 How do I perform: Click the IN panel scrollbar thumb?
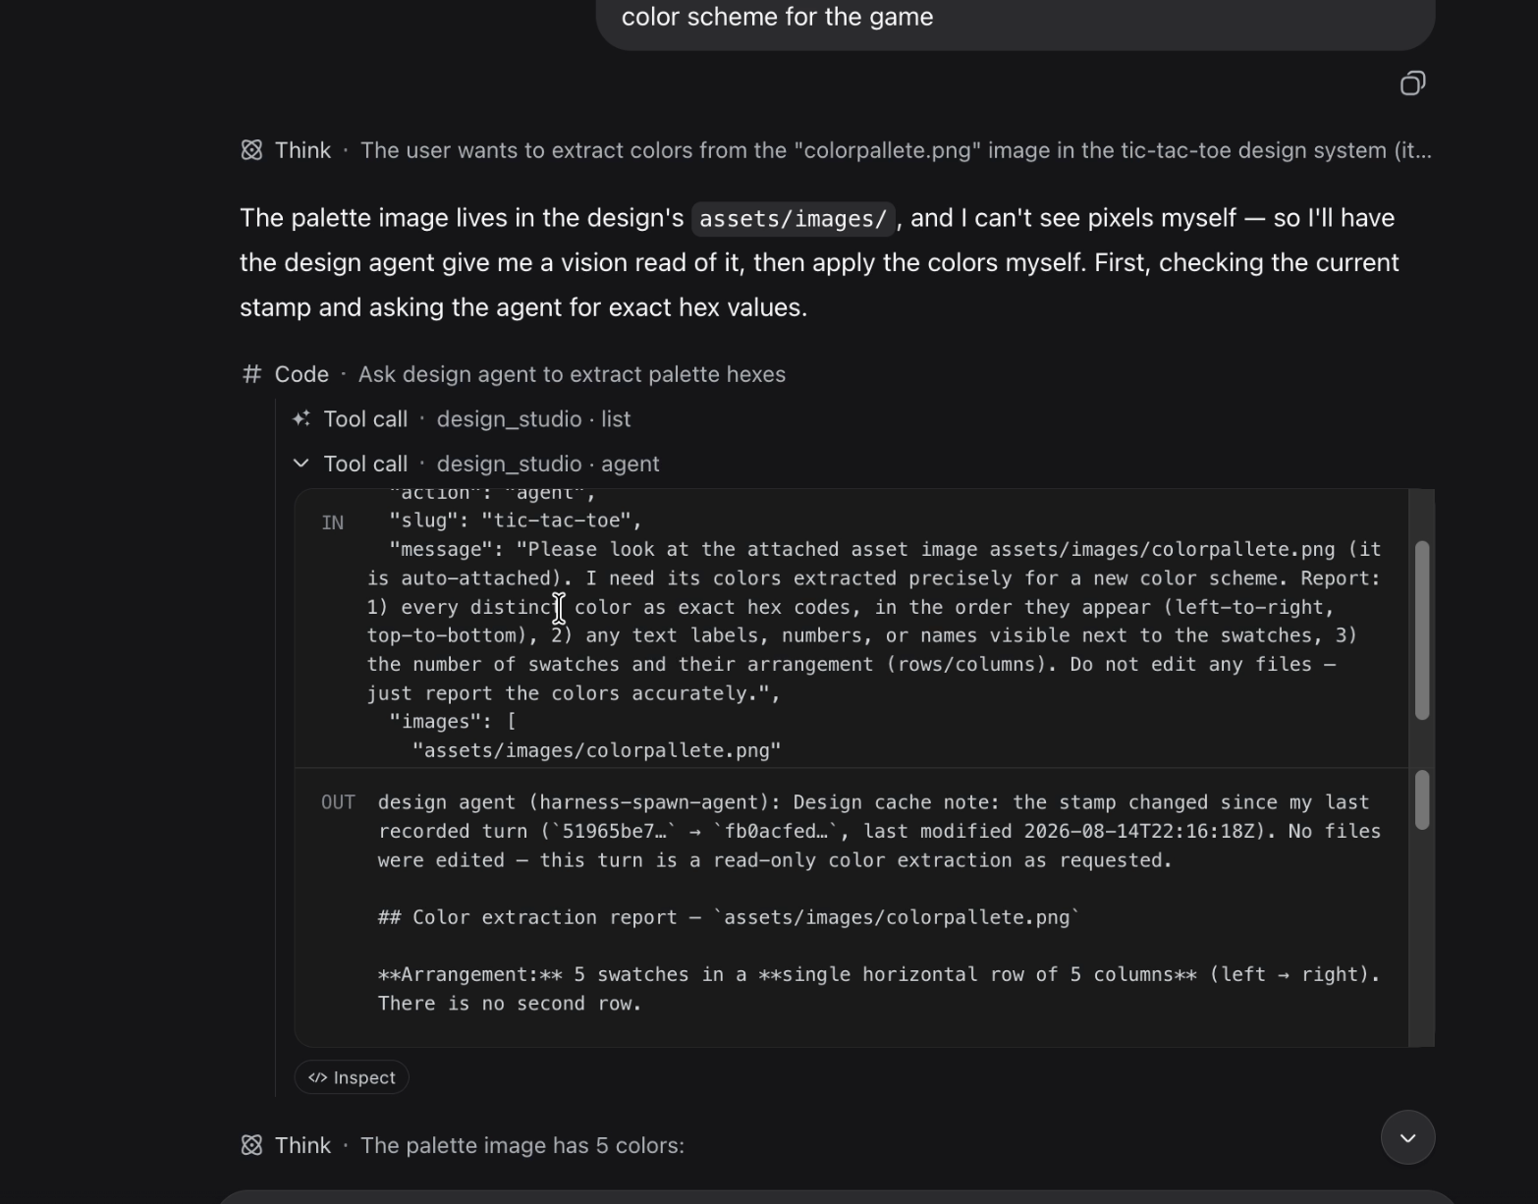(1422, 629)
